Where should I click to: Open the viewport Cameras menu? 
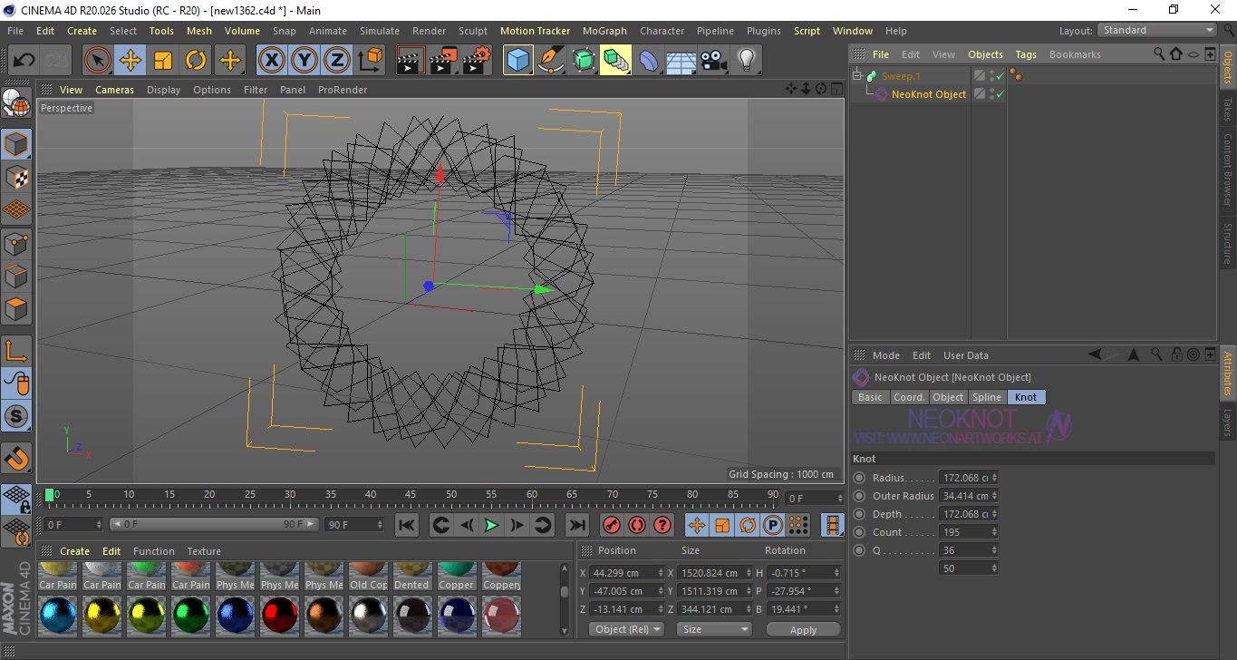click(x=114, y=90)
